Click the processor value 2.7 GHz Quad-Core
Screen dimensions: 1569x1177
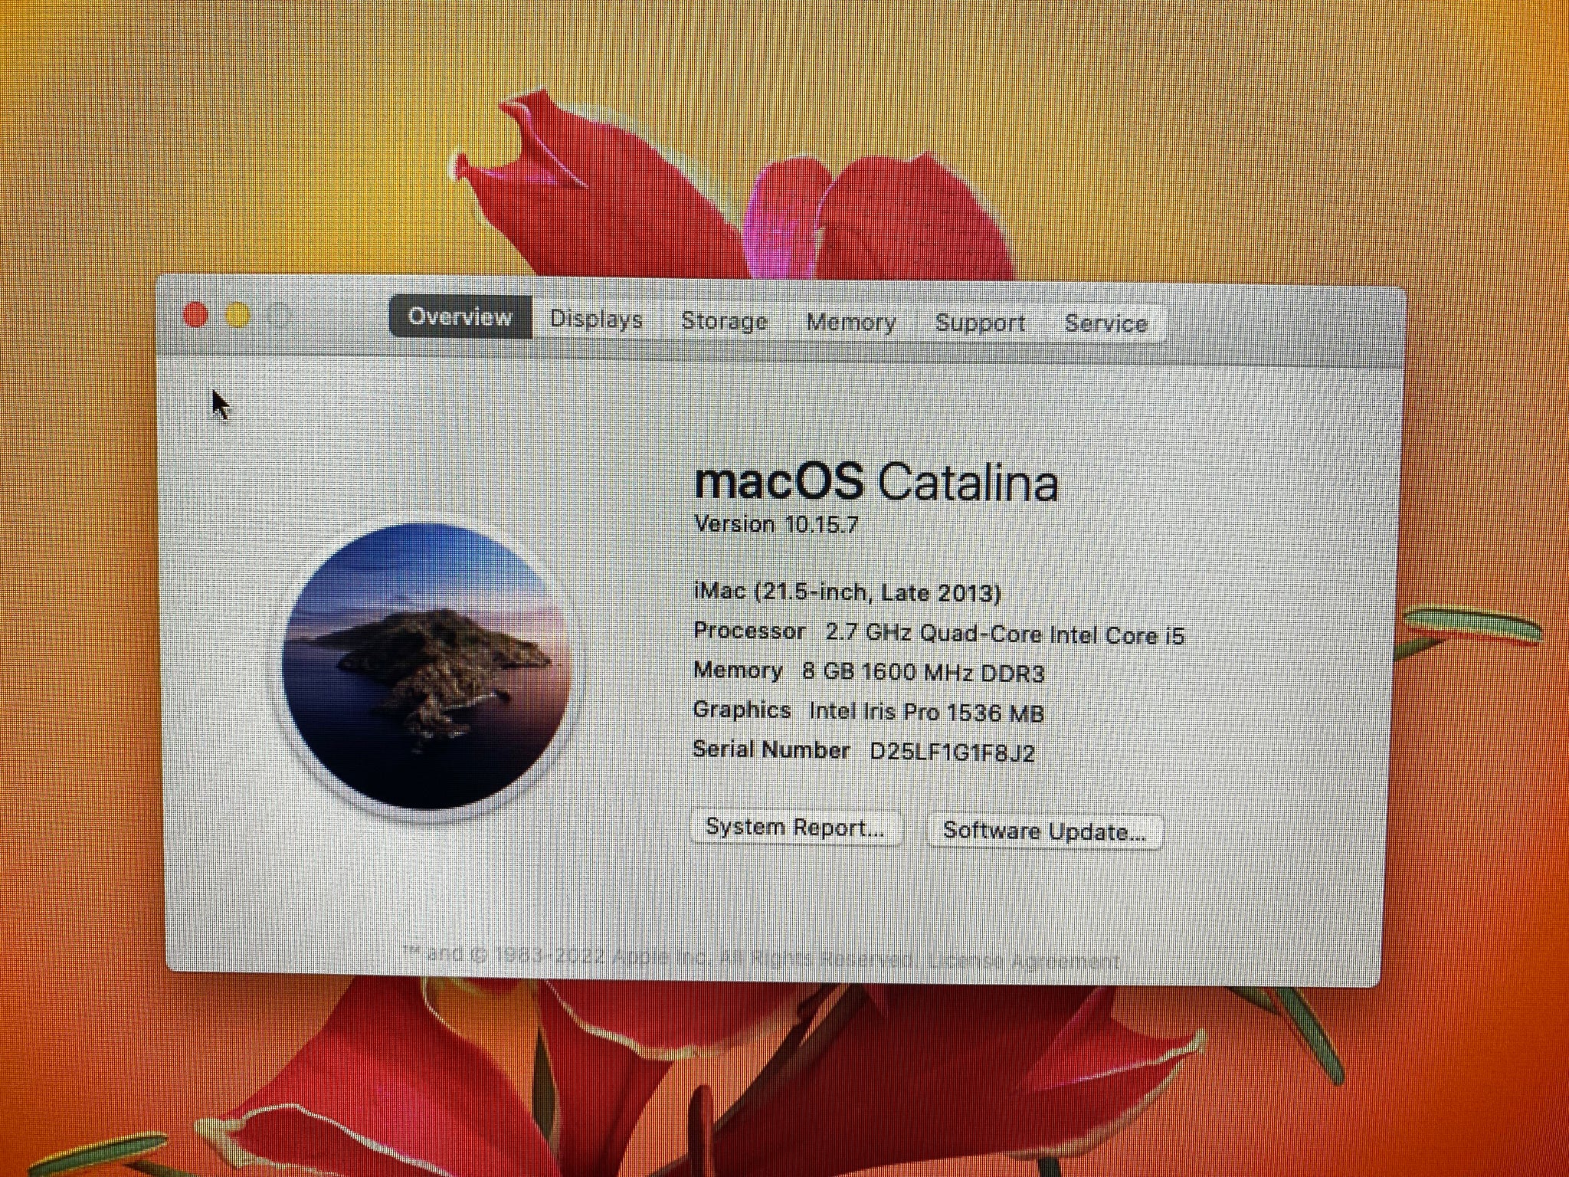click(1005, 634)
